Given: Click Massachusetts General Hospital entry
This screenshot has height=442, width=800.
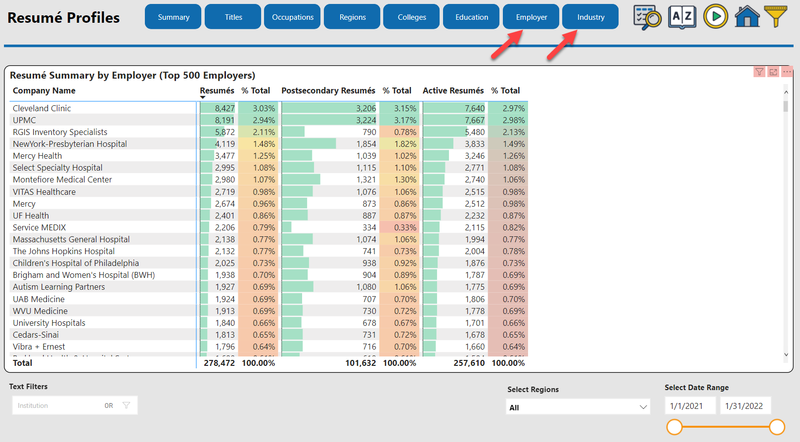Looking at the screenshot, I should pyautogui.click(x=71, y=239).
